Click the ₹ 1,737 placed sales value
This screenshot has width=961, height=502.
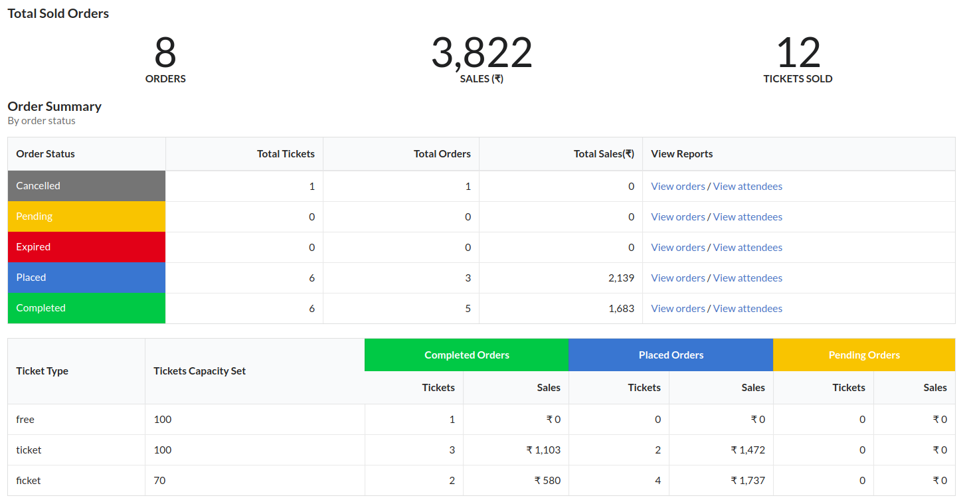tap(748, 481)
